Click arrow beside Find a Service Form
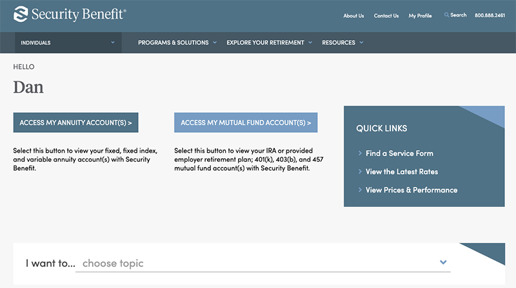516x288 pixels. click(x=360, y=153)
